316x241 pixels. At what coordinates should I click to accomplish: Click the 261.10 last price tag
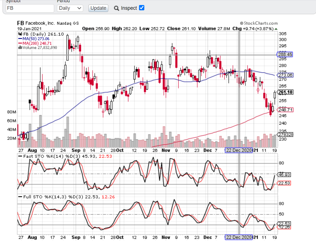285,92
